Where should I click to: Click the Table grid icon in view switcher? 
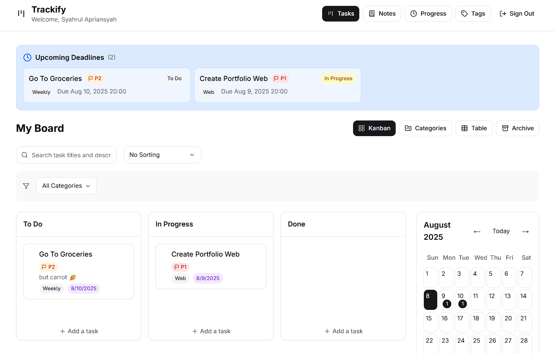tap(465, 128)
